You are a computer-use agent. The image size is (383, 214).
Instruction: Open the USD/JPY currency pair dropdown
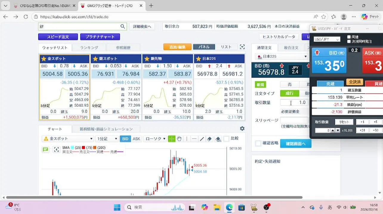point(327,39)
